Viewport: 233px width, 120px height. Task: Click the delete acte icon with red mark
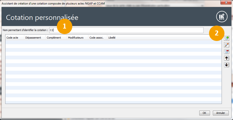coord(226,51)
